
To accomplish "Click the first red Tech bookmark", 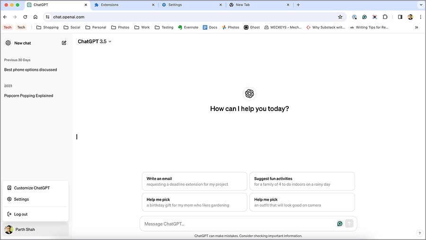I will [x=8, y=27].
